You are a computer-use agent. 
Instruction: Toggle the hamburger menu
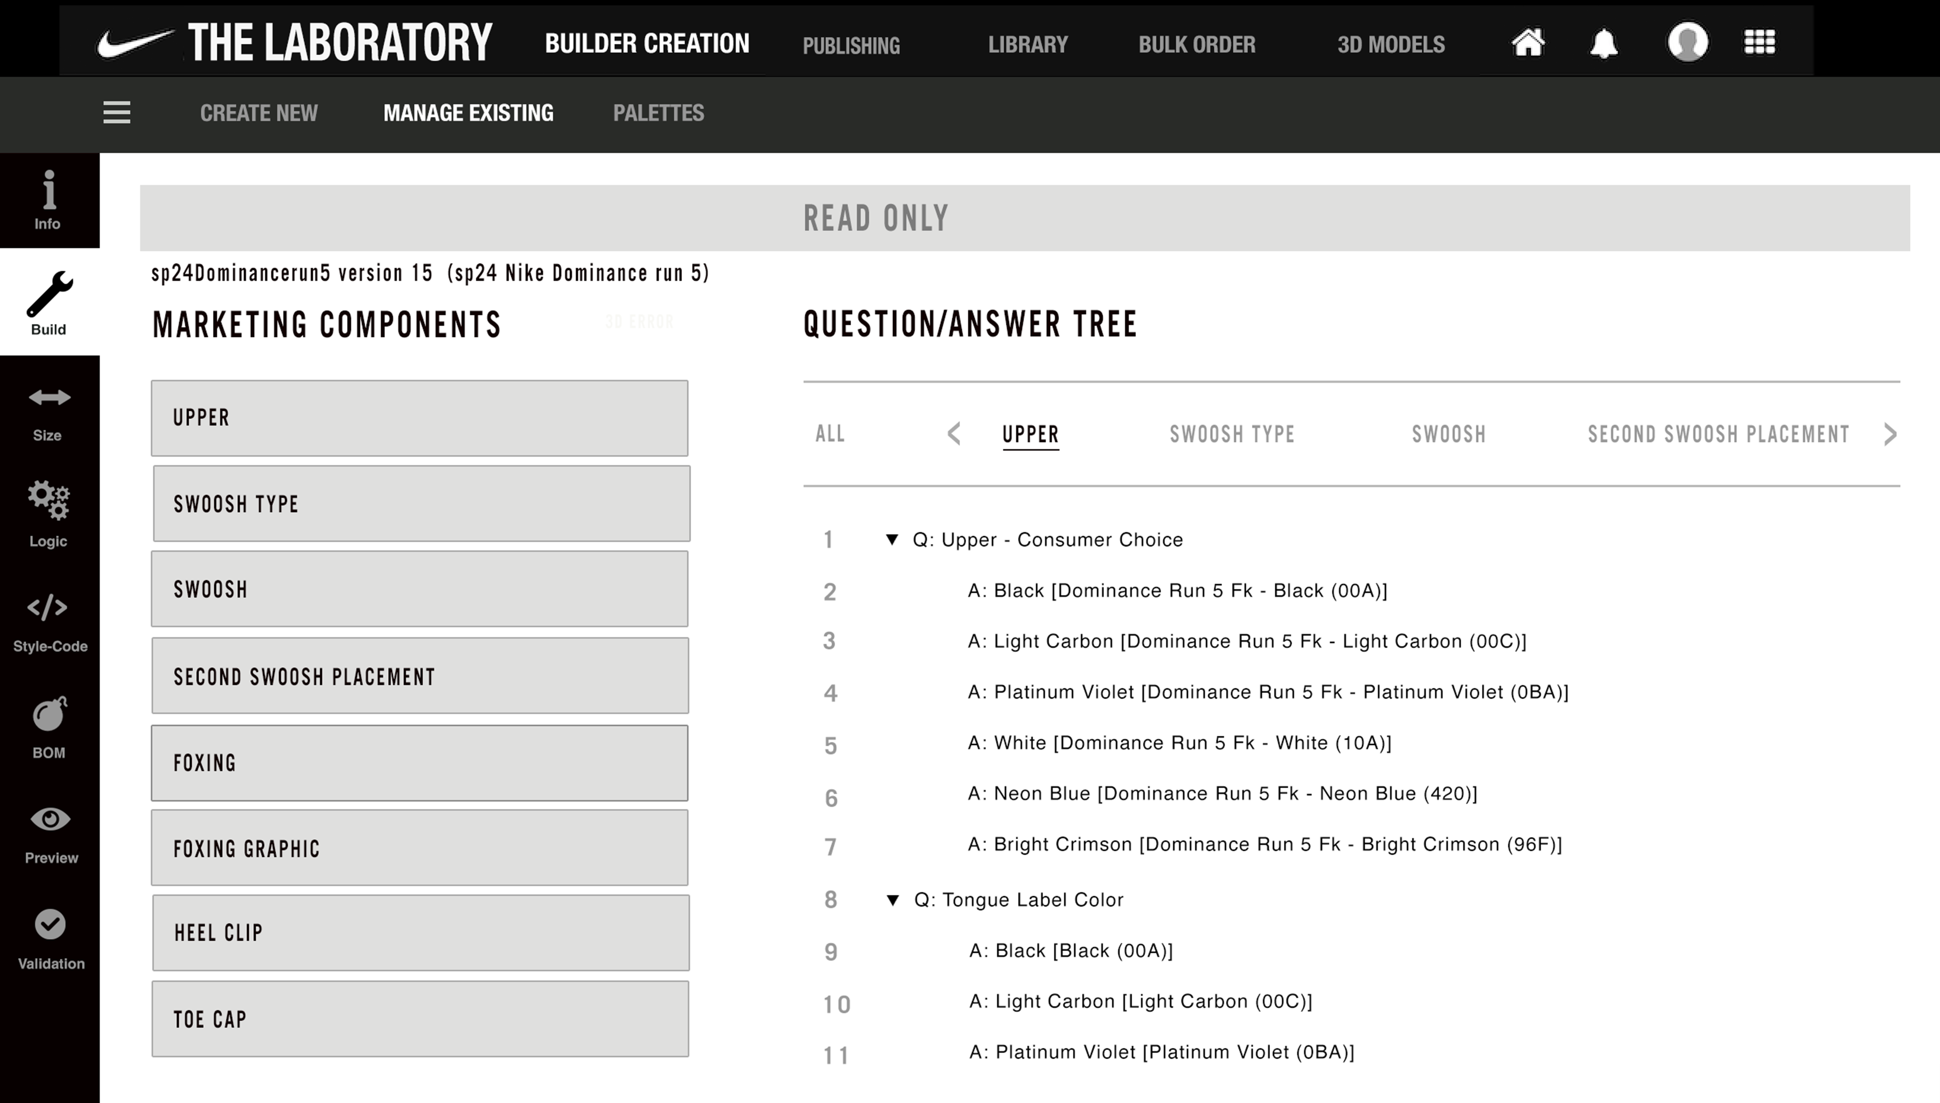117,113
